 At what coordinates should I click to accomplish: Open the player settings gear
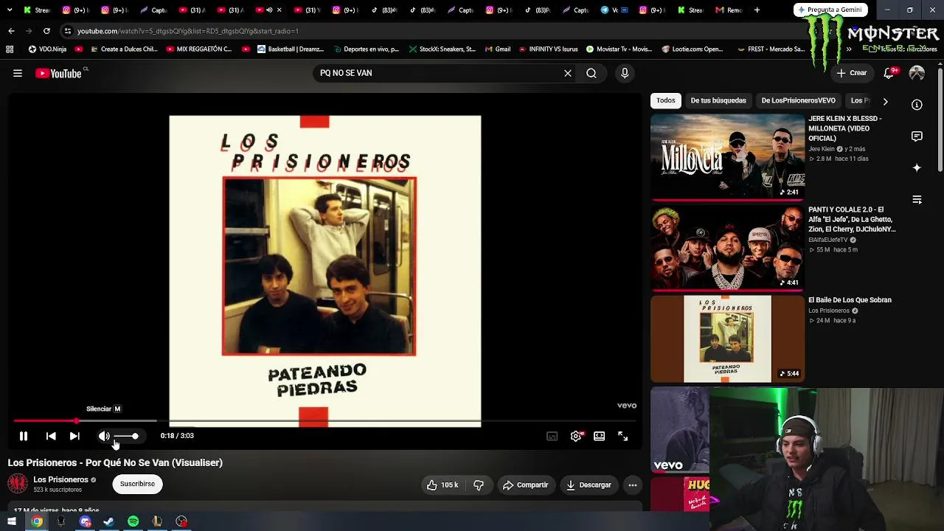pyautogui.click(x=576, y=436)
